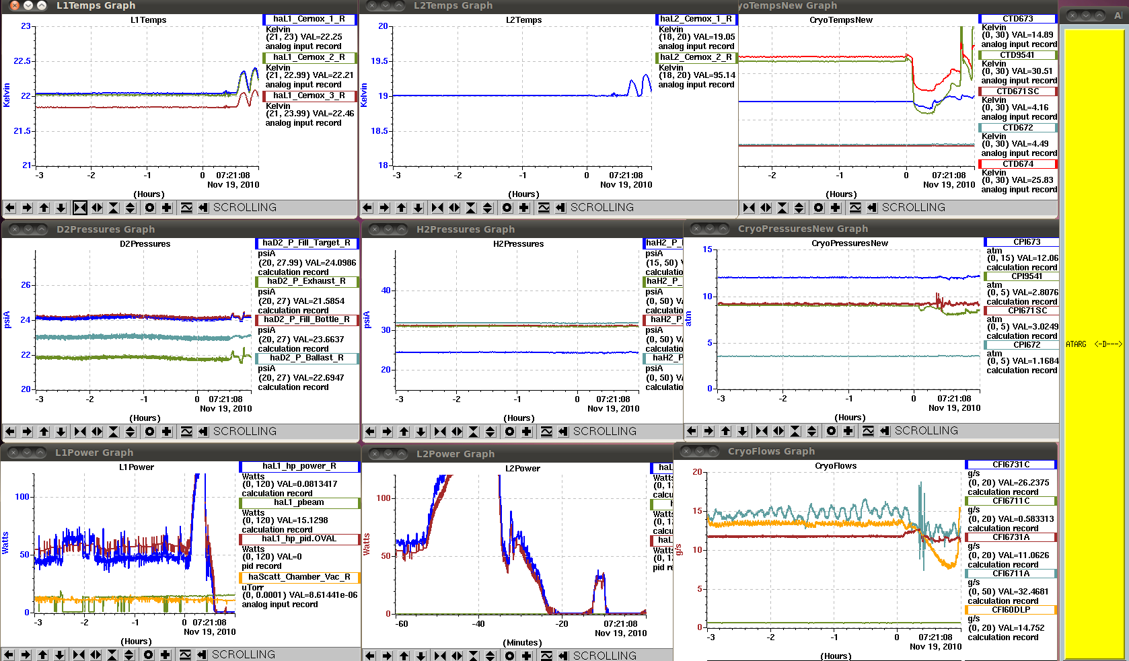This screenshot has height=661, width=1129.
Task: Select the haL1_Cernox_3_R curve legend
Action: pyautogui.click(x=309, y=96)
